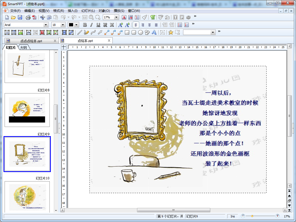Open the empty combo box in drawing toolbar
296x222 pixels.
coord(199,32)
